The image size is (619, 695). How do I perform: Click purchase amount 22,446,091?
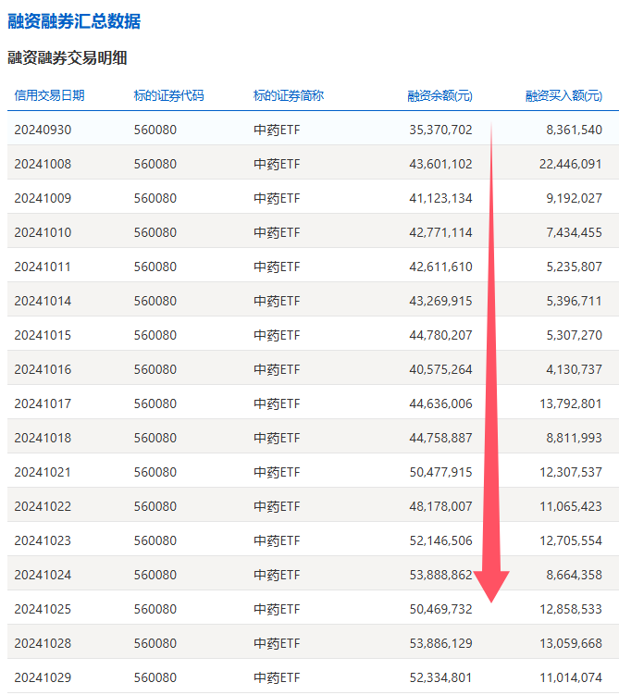(571, 164)
